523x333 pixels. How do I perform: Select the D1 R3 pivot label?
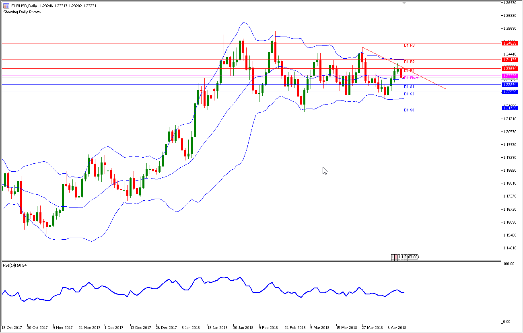409,45
